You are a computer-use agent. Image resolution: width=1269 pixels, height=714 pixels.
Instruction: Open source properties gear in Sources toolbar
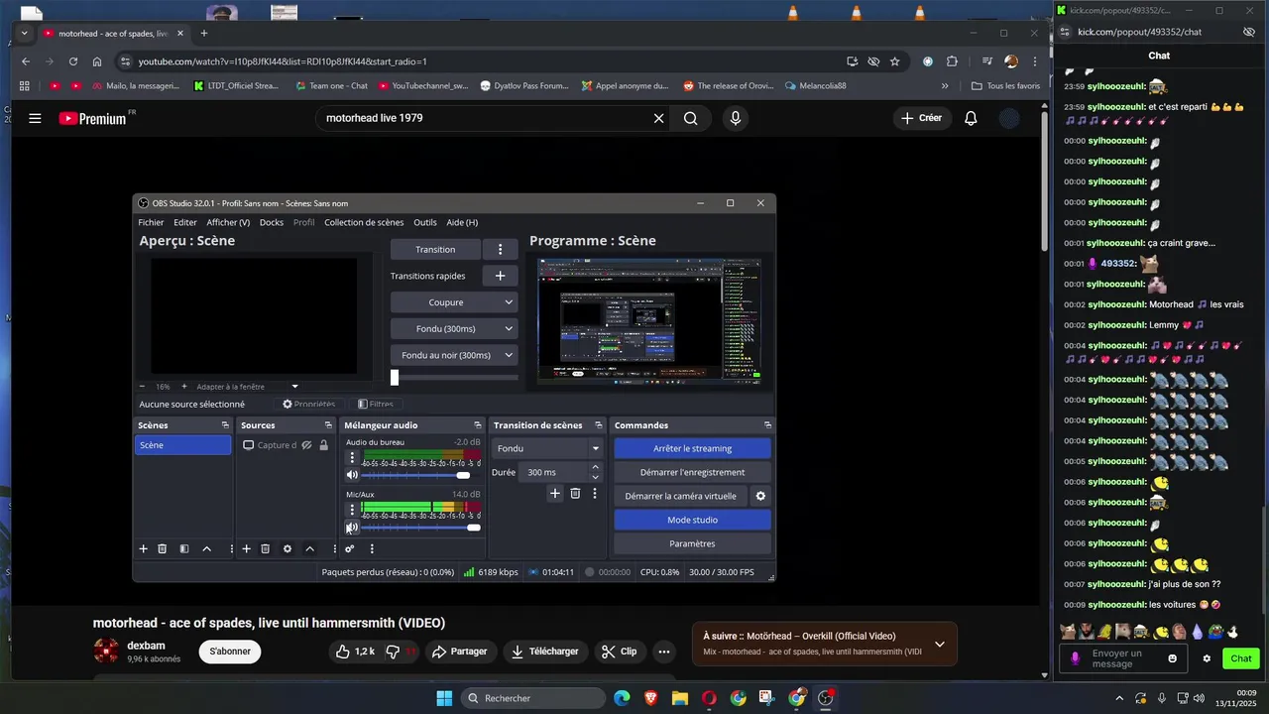pyautogui.click(x=288, y=548)
